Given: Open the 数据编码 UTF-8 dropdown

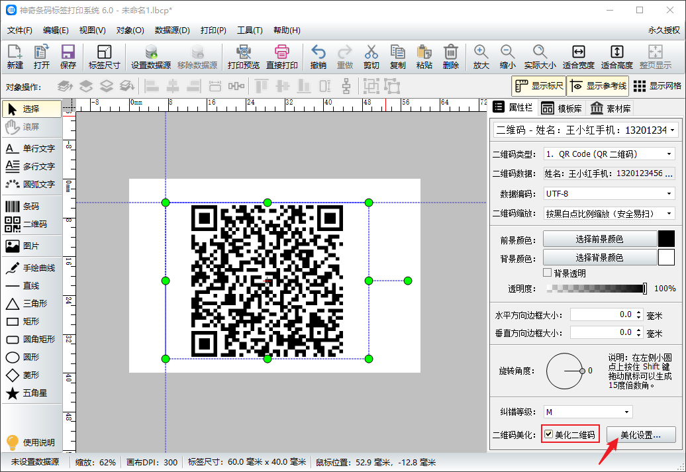Looking at the screenshot, I should point(609,193).
